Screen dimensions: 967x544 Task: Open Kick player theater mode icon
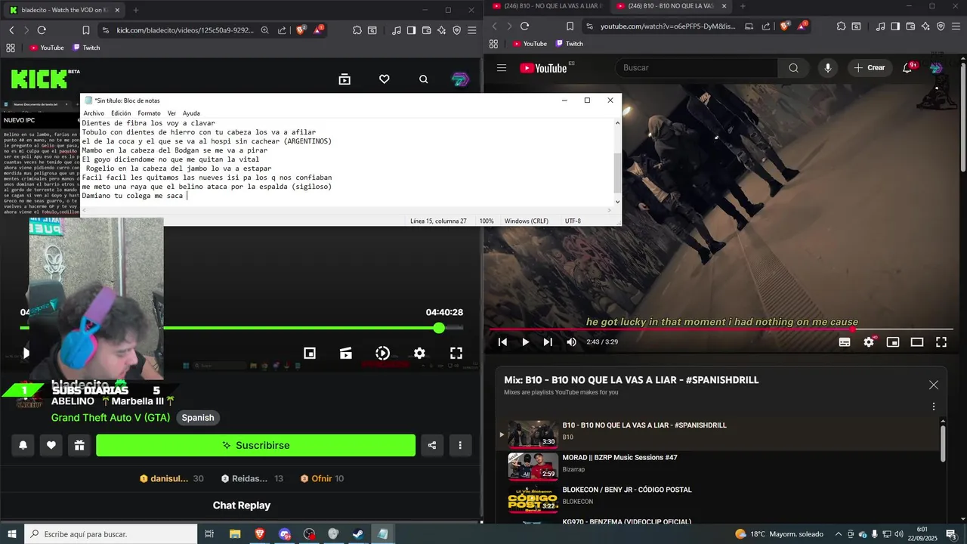[x=346, y=353]
